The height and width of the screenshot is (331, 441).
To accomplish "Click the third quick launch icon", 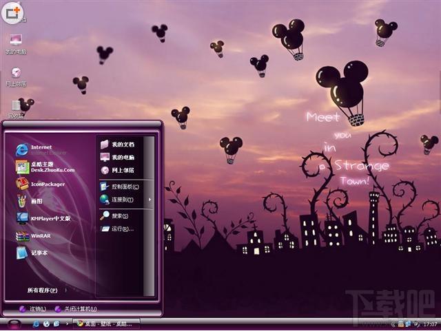I will click(57, 324).
